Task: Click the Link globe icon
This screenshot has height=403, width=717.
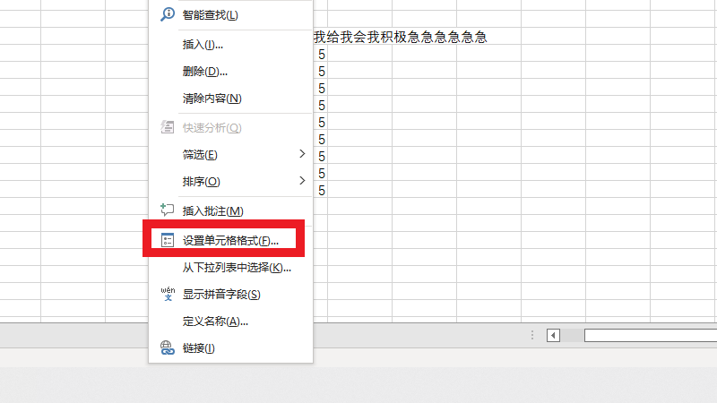Action: coord(168,347)
